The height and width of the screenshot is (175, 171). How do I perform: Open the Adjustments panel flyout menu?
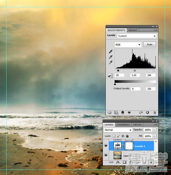click(x=156, y=30)
